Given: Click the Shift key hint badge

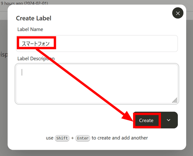Looking at the screenshot, I should [62, 138].
